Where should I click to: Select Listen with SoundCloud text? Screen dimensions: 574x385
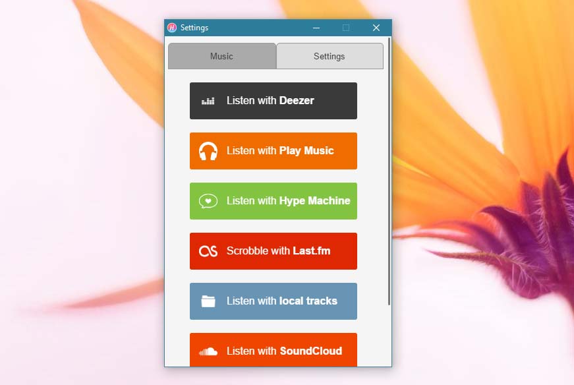(x=284, y=351)
